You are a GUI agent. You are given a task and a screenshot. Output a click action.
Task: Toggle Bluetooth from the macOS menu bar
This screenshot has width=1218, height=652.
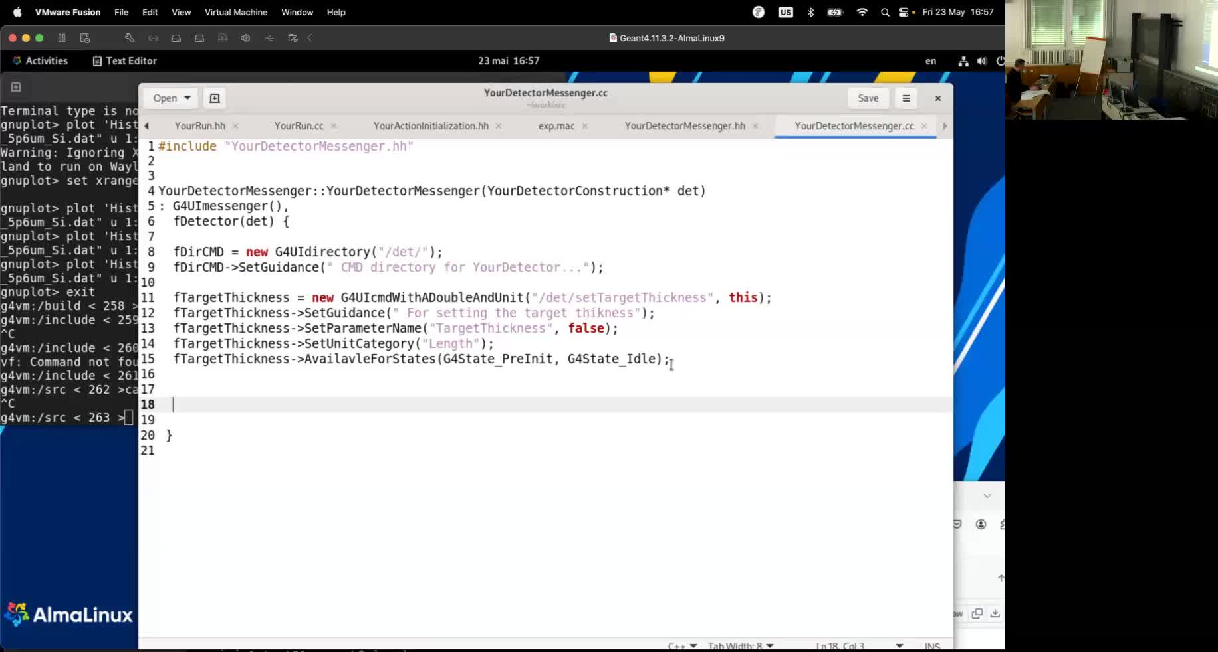(810, 12)
